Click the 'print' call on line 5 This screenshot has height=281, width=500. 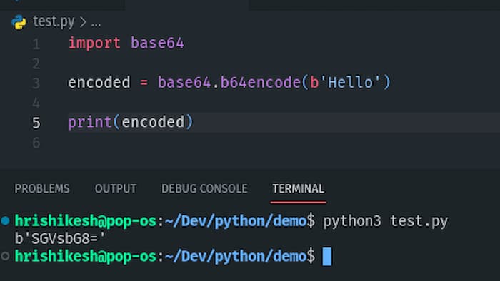point(90,122)
